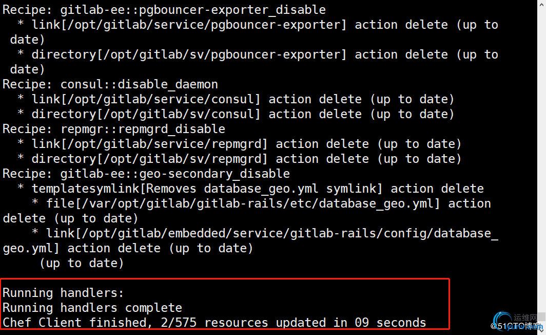The height and width of the screenshot is (335, 546).
Task: Click the indented "(up to date)" line
Action: click(82, 263)
